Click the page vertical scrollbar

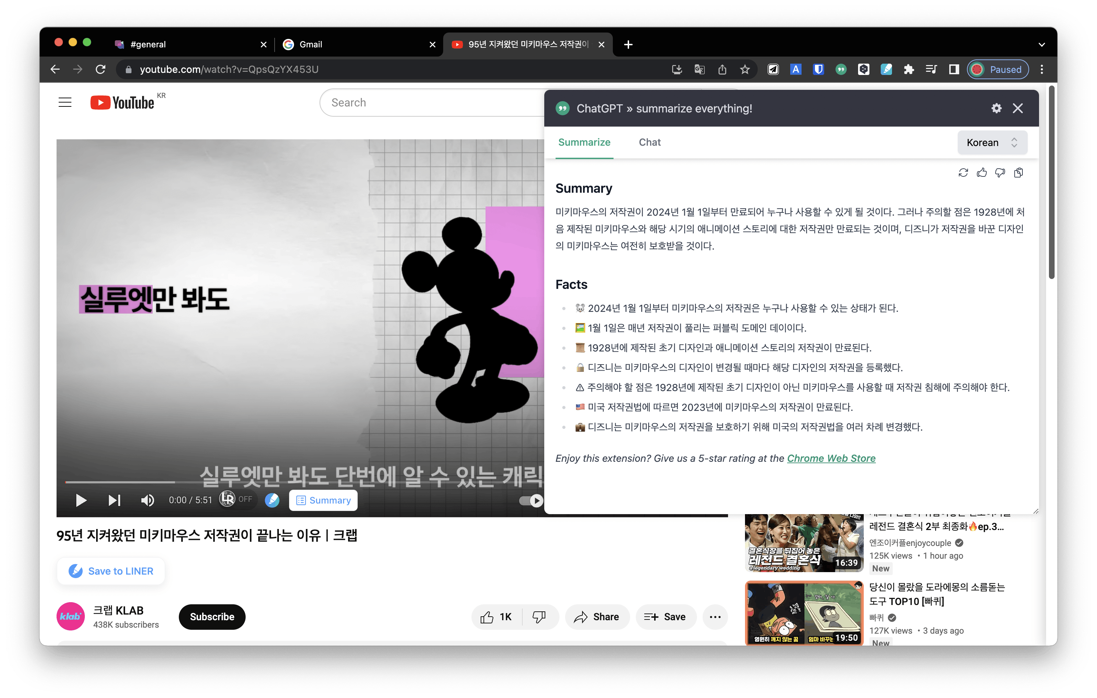pyautogui.click(x=1051, y=182)
